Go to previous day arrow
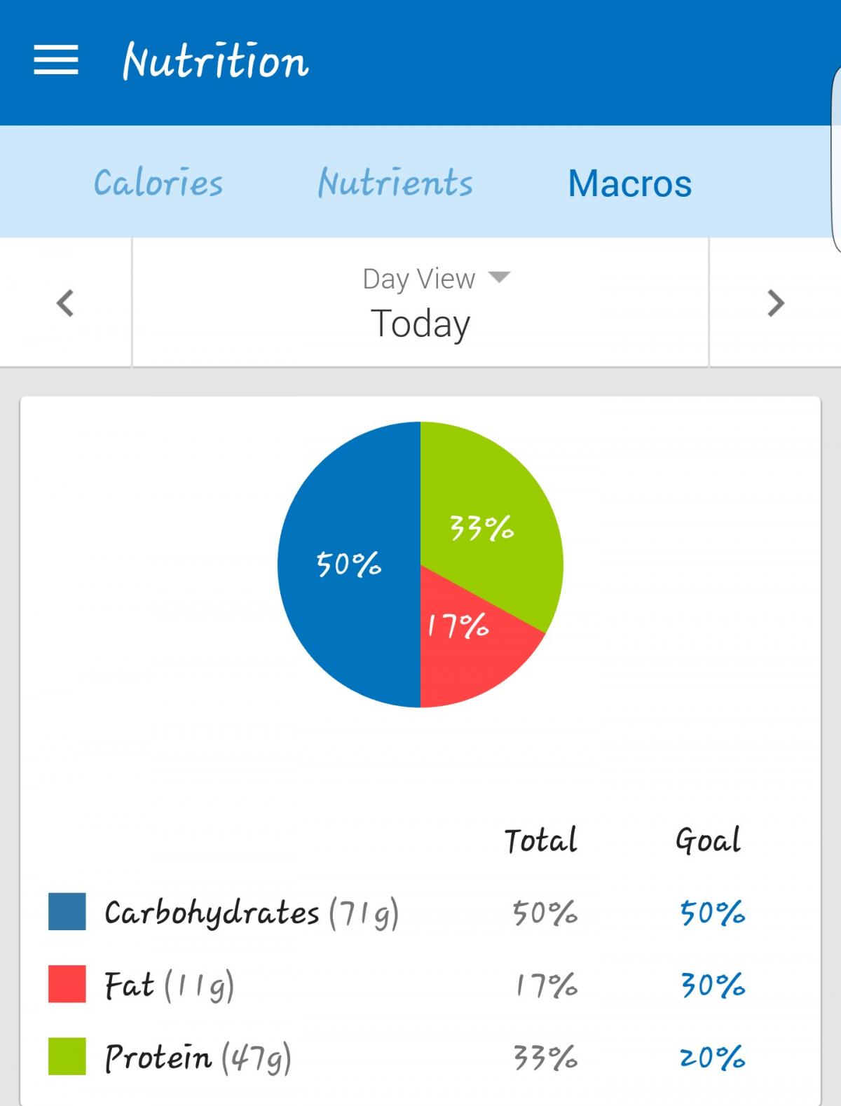Viewport: 841px width, 1106px height. (x=65, y=303)
